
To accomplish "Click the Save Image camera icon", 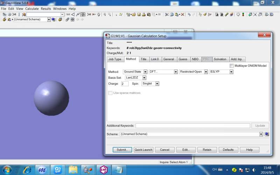I will tap(148, 14).
